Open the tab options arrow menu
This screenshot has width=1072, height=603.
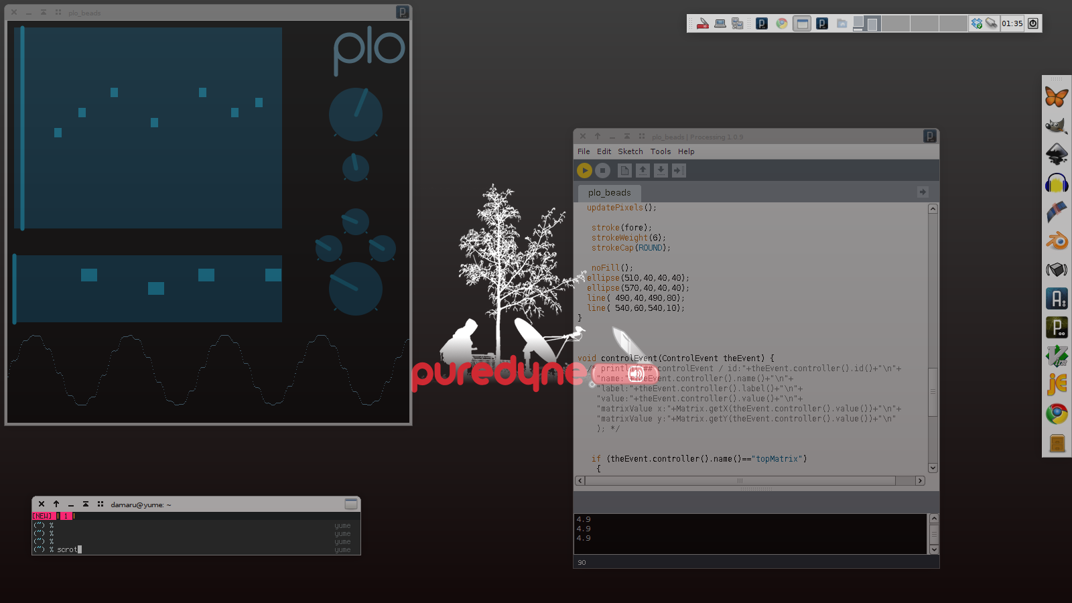click(x=923, y=192)
